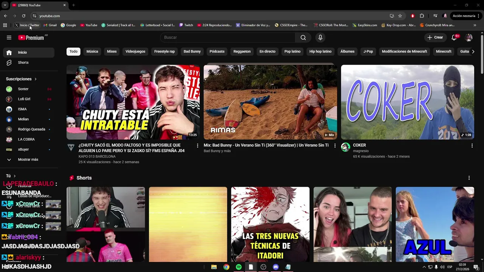
Task: Open the volume control in system tray
Action: (442, 267)
